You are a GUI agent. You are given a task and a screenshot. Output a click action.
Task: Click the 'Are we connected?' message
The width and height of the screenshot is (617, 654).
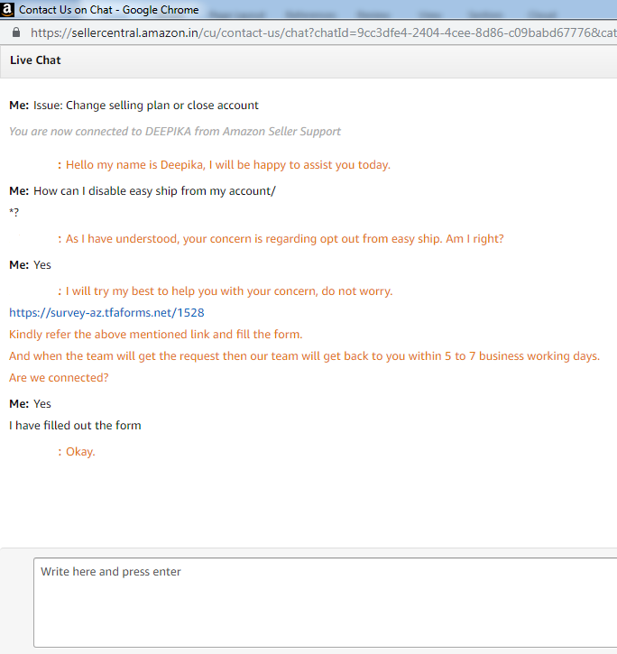pyautogui.click(x=59, y=377)
